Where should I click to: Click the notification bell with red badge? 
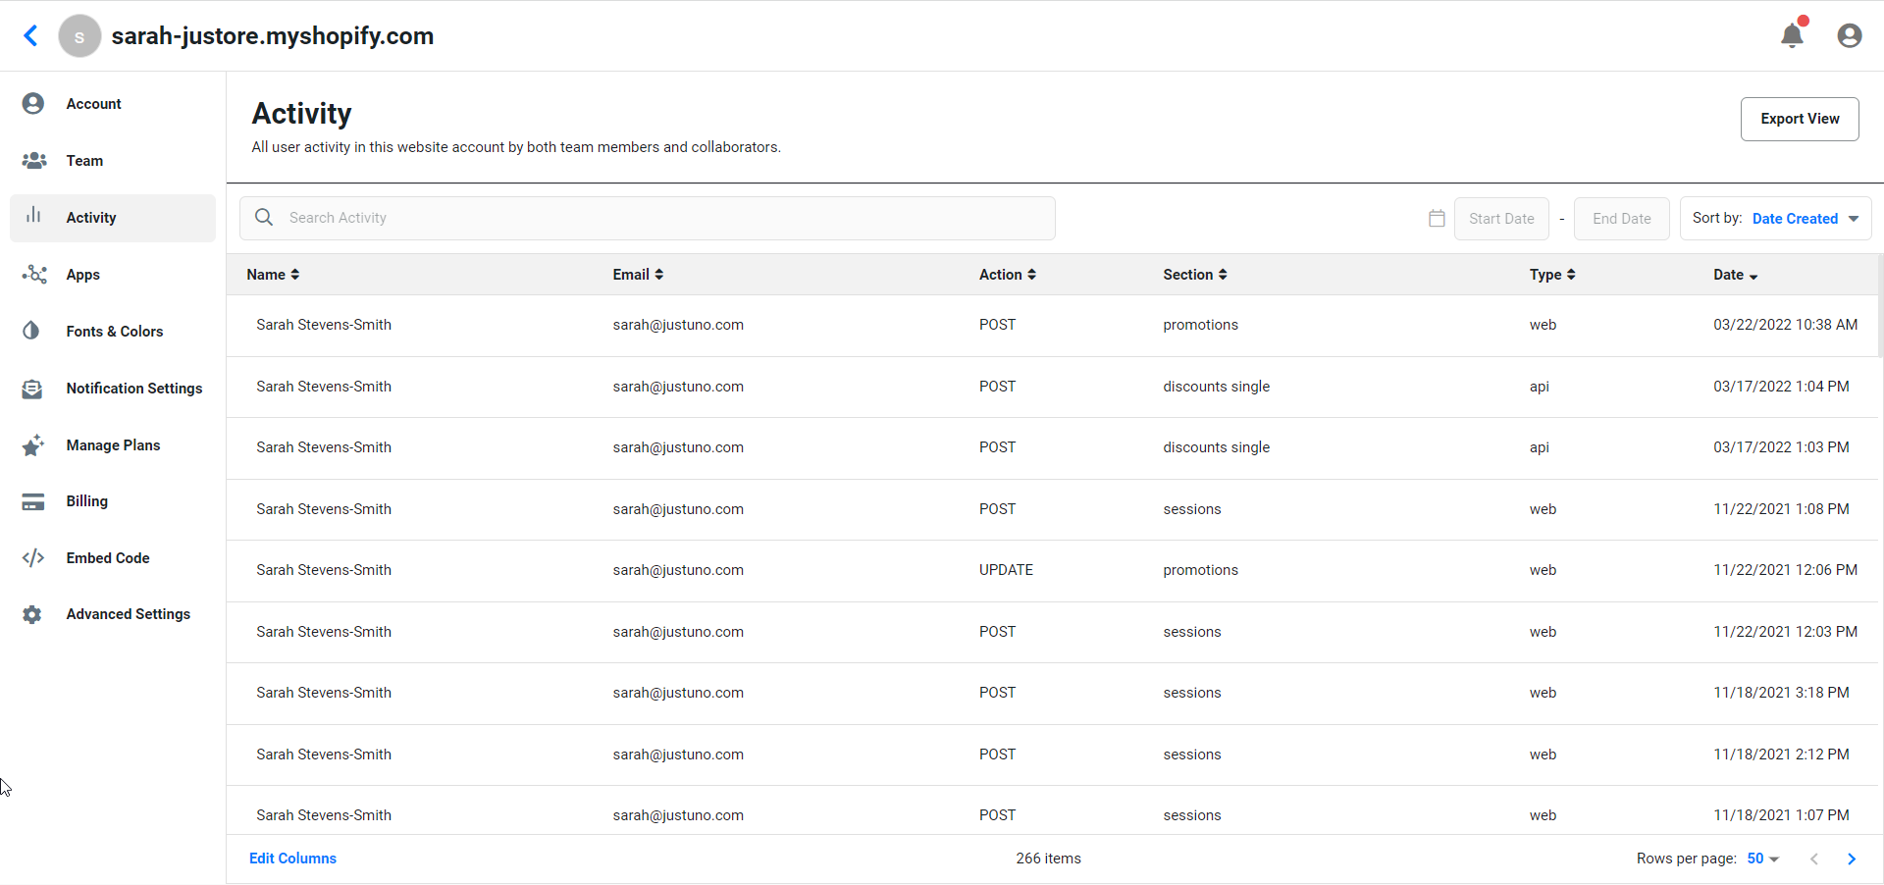tap(1793, 35)
